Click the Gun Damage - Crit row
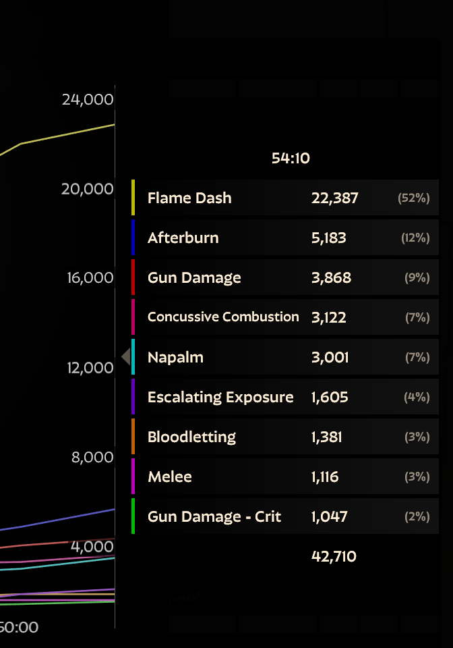Screen dimensions: 453x648 pos(285,516)
